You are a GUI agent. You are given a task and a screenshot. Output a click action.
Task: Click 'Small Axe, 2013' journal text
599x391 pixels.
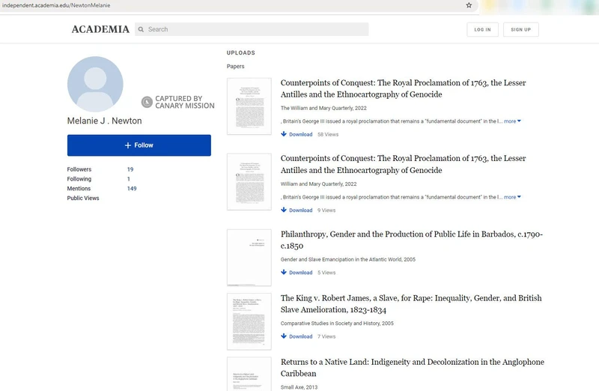[x=299, y=387]
